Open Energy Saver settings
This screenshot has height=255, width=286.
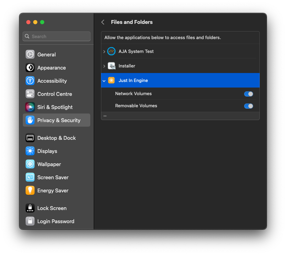coord(57,190)
